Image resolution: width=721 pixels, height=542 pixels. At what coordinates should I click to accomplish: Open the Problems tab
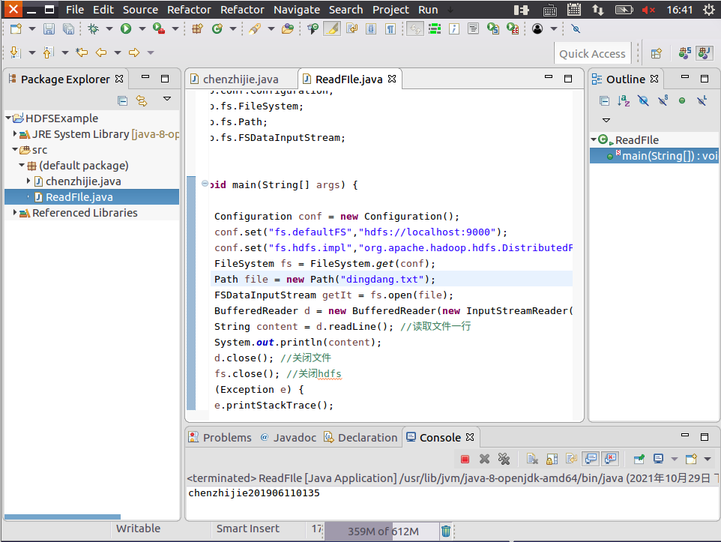[226, 438]
